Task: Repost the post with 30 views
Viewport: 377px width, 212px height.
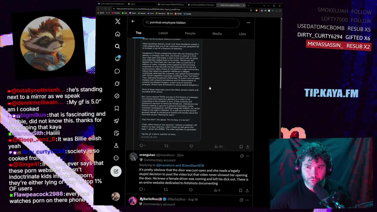Action: coord(166,146)
